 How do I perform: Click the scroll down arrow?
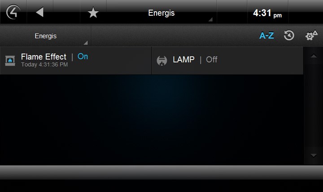314,155
